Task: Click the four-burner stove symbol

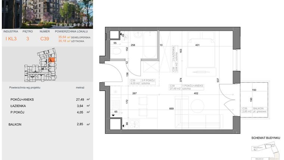Action: tap(135, 124)
